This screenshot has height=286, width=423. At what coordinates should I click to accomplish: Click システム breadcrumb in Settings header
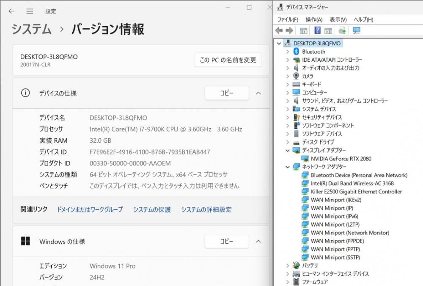pos(31,29)
